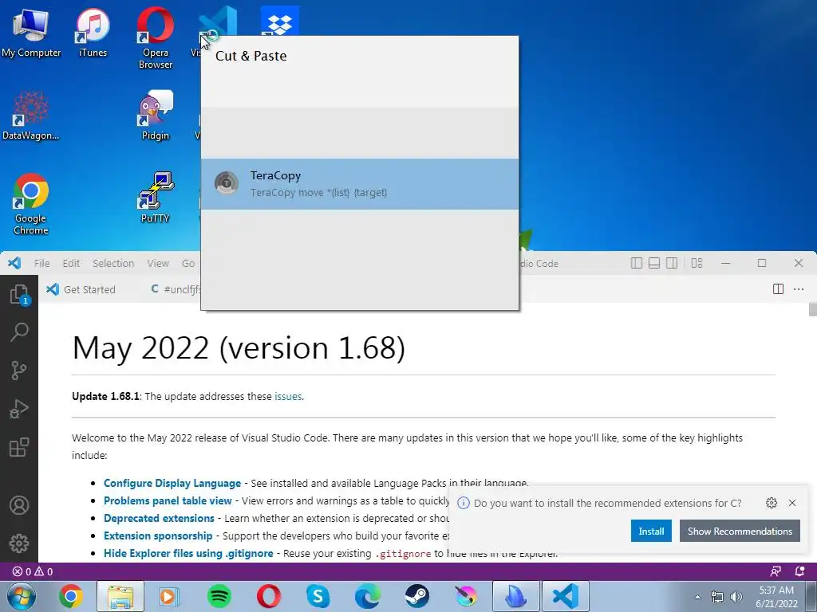Open the notification settings gear
This screenshot has height=612, width=817.
pos(772,503)
